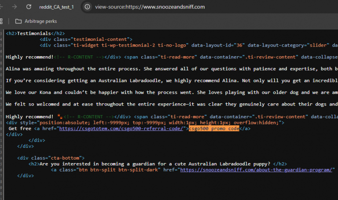Reload the page with refresh icon
This screenshot has width=338, height=200.
pos(29,7)
